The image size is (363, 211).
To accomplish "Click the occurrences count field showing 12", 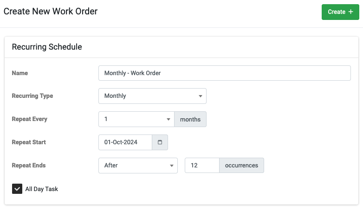I will coord(202,166).
